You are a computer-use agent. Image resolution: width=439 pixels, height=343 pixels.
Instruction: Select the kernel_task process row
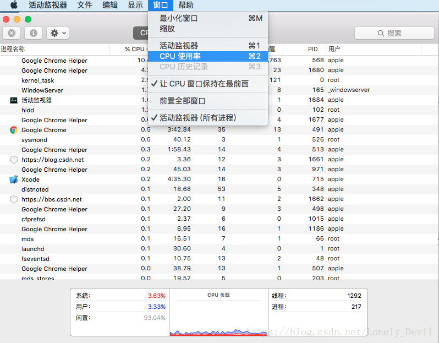219,80
